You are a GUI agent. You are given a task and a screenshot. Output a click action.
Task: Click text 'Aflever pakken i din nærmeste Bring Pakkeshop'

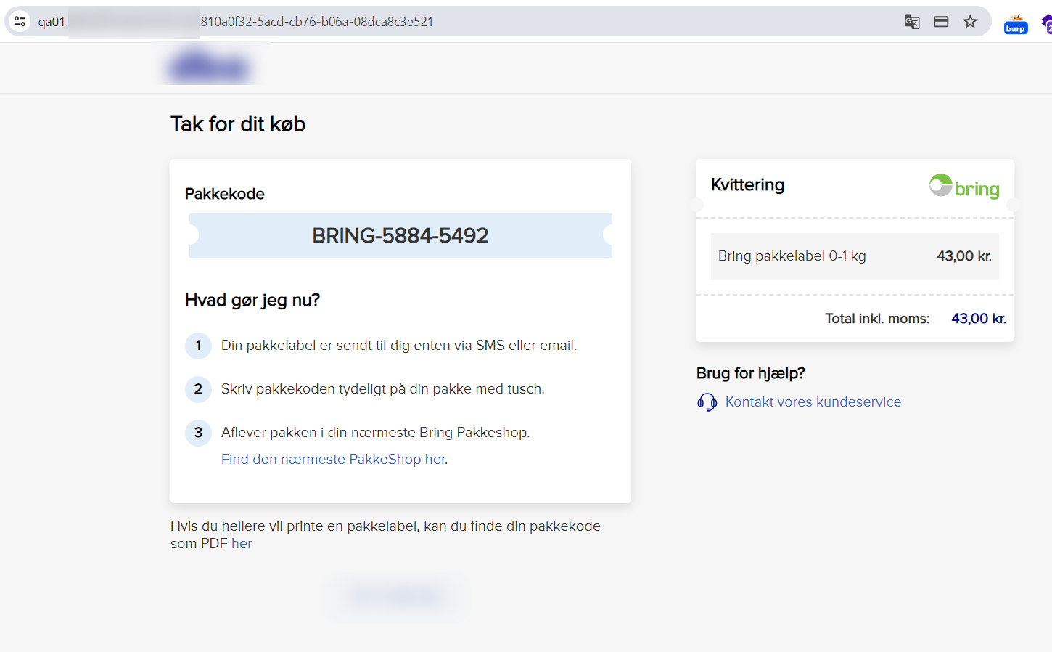click(375, 433)
